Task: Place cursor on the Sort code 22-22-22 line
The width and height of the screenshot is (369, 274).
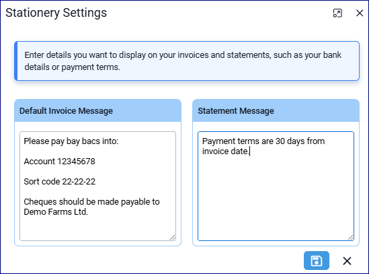Action: click(x=60, y=182)
